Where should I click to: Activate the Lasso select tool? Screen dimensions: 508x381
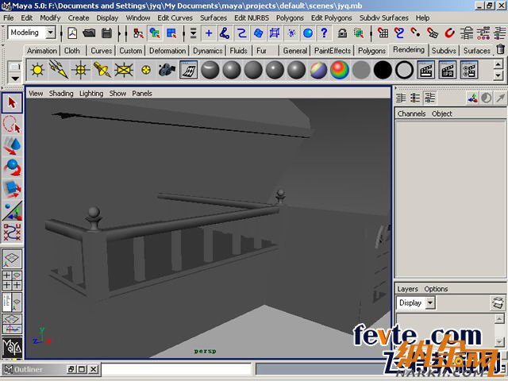coord(11,125)
